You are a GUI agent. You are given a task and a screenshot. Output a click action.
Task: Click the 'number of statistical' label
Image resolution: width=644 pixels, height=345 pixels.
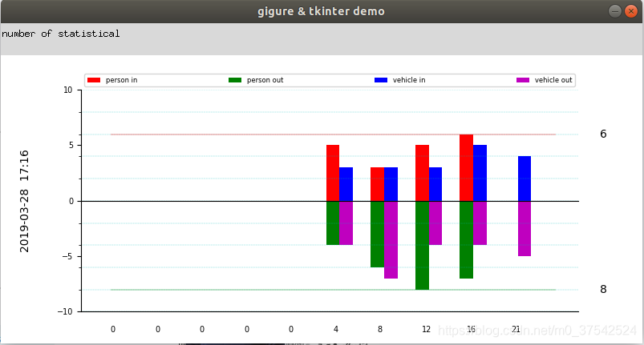61,34
